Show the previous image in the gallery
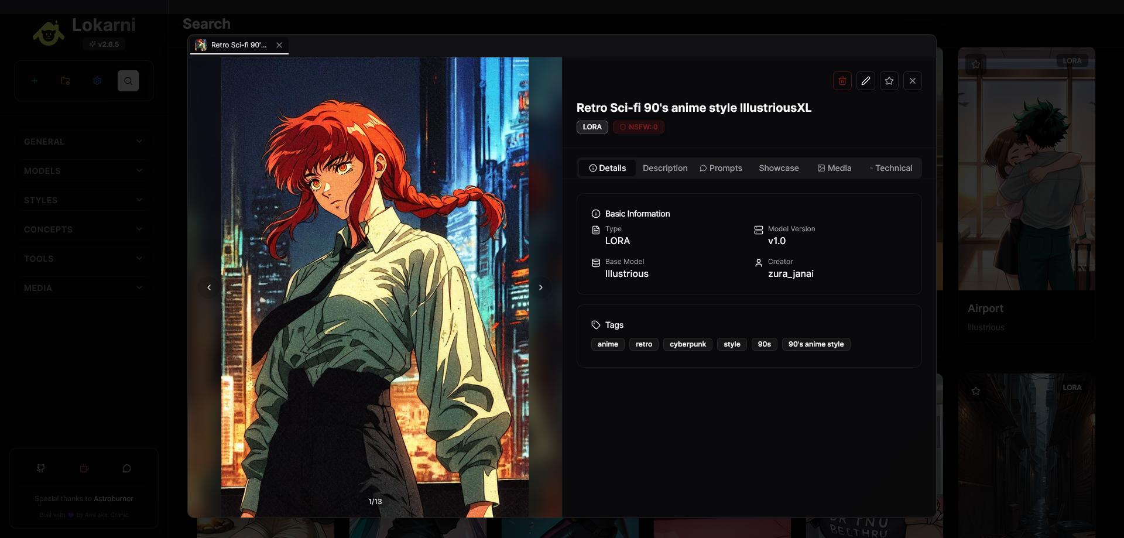This screenshot has height=538, width=1124. pyautogui.click(x=209, y=287)
